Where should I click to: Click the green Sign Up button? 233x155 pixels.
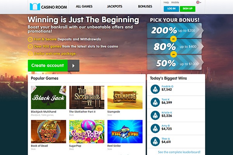coord(188,9)
